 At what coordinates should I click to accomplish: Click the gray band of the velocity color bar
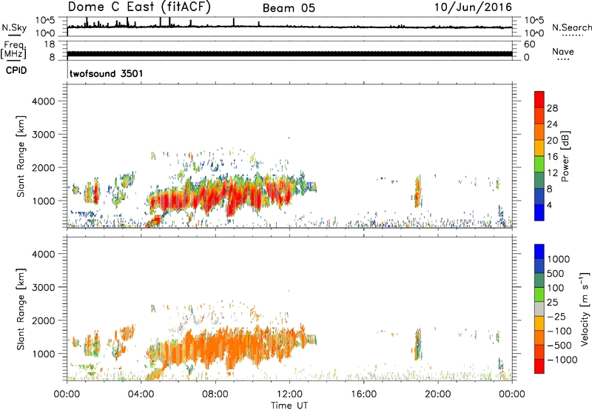tap(539, 309)
